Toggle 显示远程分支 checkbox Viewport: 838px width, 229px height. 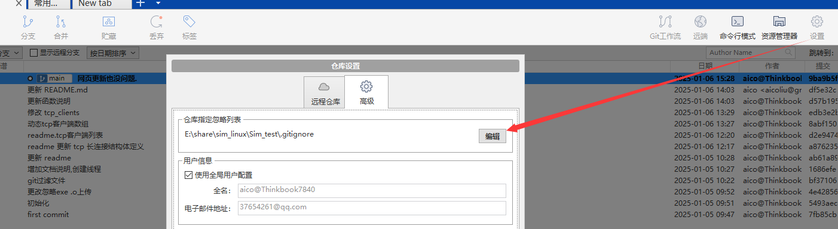pyautogui.click(x=34, y=52)
